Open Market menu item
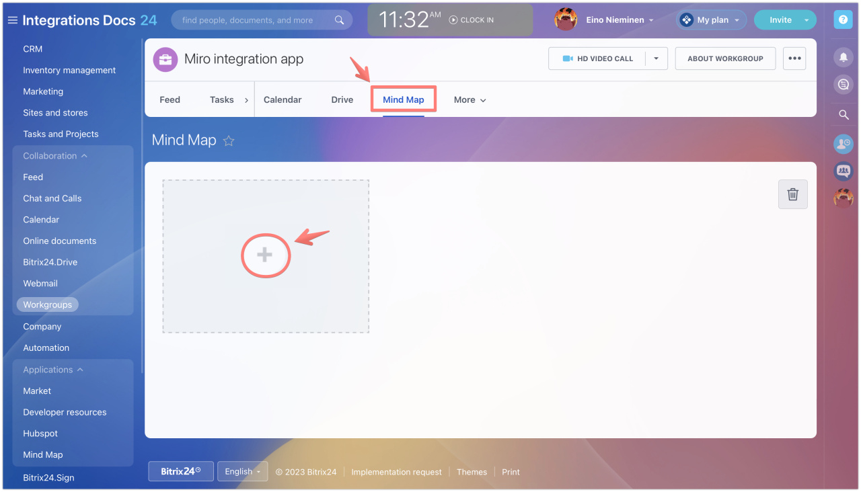This screenshot has height=492, width=861. point(37,391)
